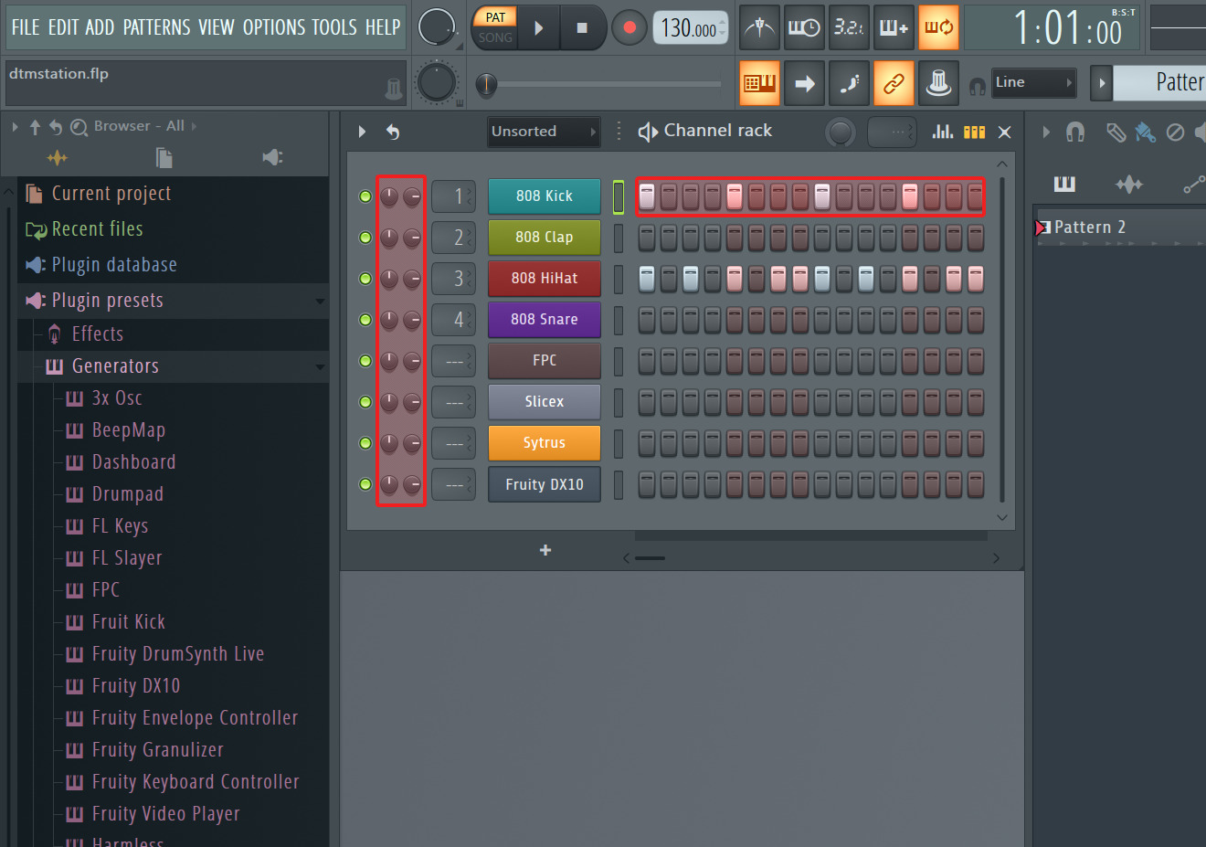Click the browser audio waveform tab icon

tap(58, 158)
